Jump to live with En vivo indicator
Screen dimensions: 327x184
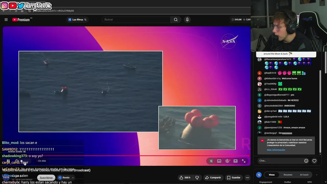(x=41, y=161)
